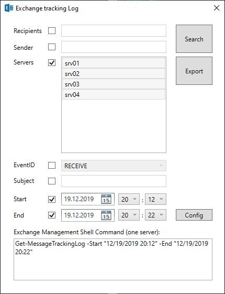Screen dimensions: 225x294
Task: Uncheck the Servers checkbox
Action: pyautogui.click(x=52, y=62)
